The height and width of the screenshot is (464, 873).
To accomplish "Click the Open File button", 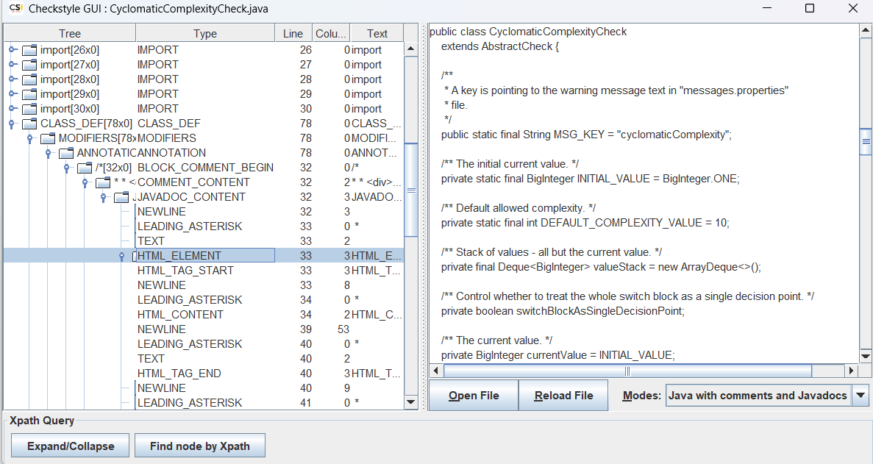I will 473,395.
